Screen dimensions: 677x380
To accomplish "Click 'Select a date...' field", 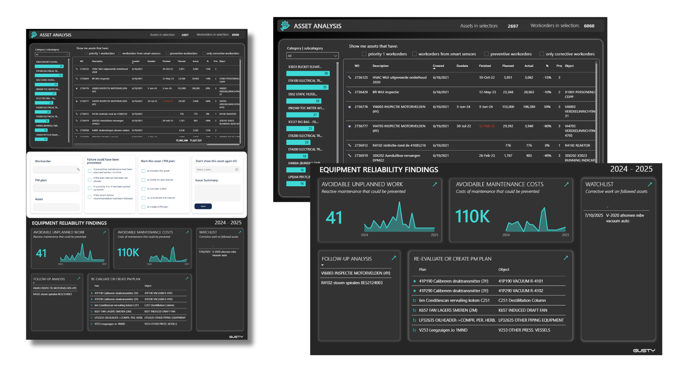I will click(x=218, y=170).
